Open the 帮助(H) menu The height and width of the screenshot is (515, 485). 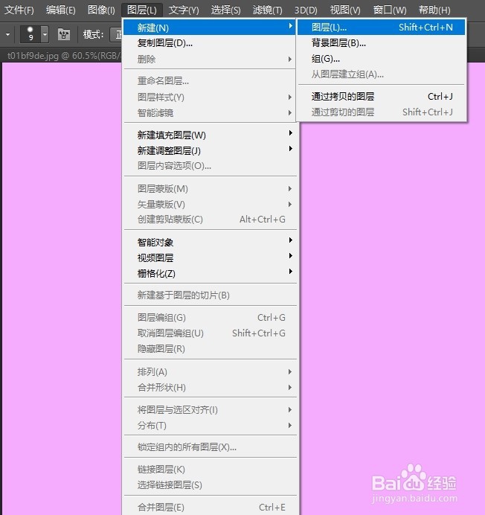(x=434, y=10)
